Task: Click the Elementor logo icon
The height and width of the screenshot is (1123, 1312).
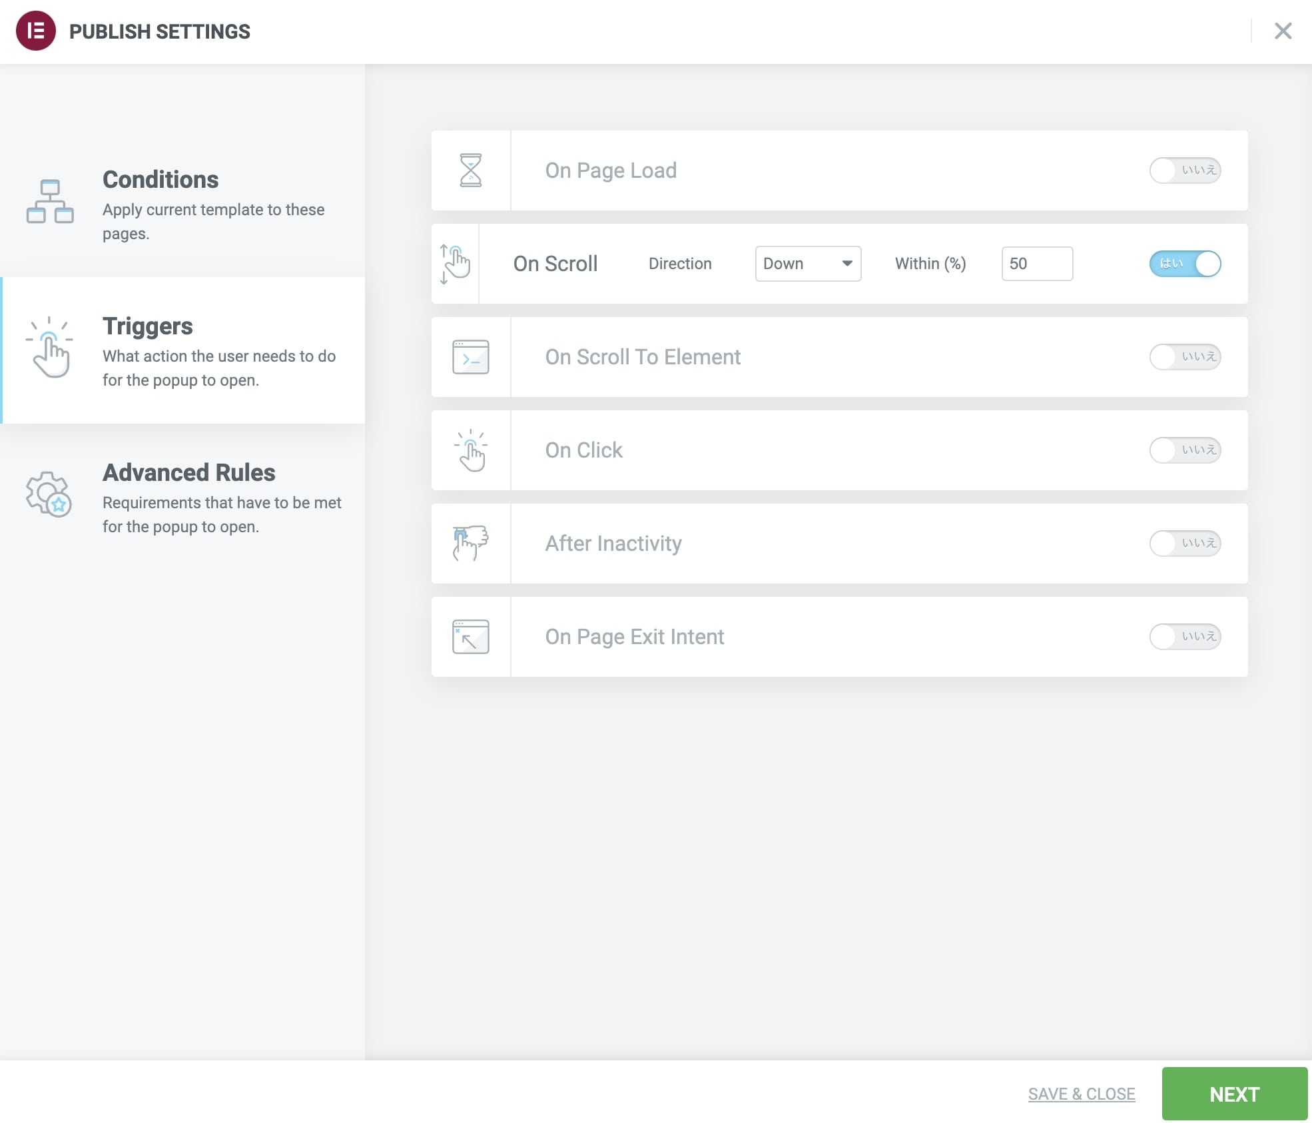Action: point(36,31)
